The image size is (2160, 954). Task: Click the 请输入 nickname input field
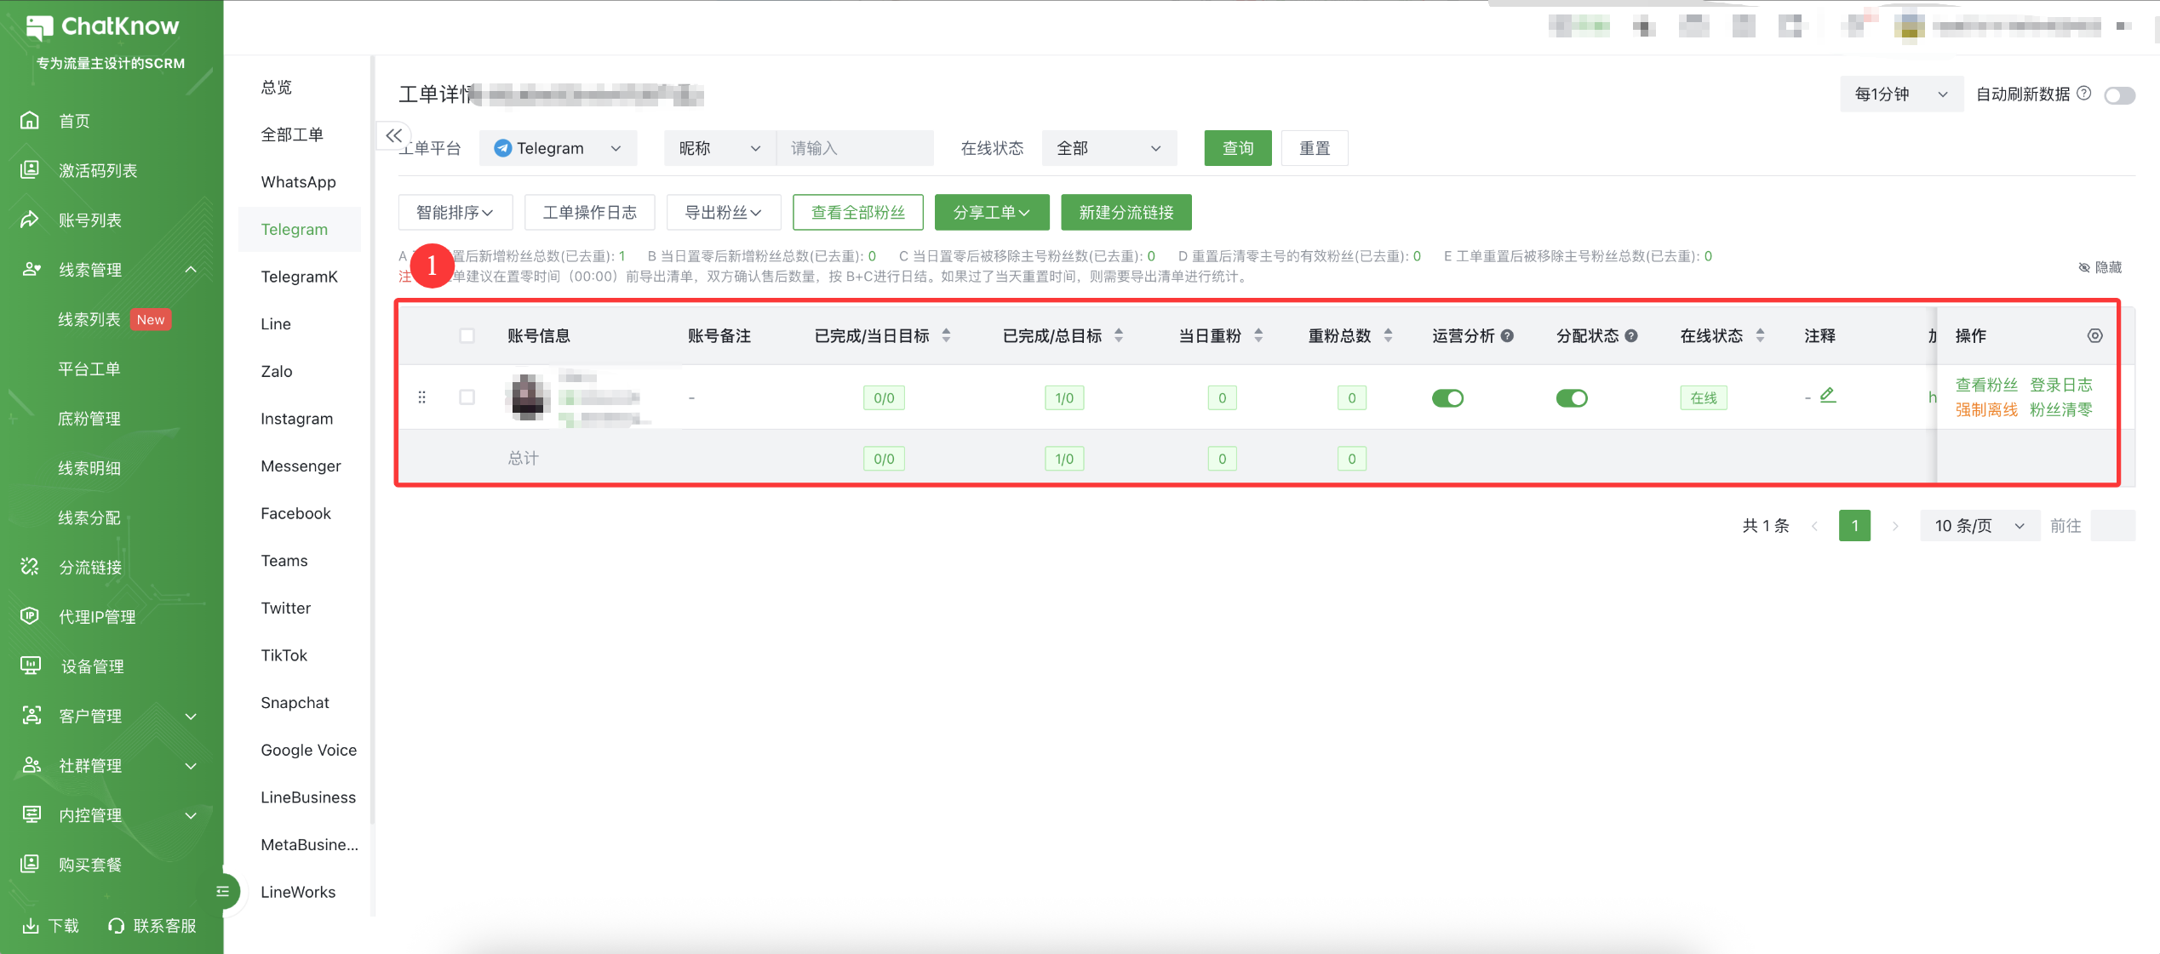point(855,148)
